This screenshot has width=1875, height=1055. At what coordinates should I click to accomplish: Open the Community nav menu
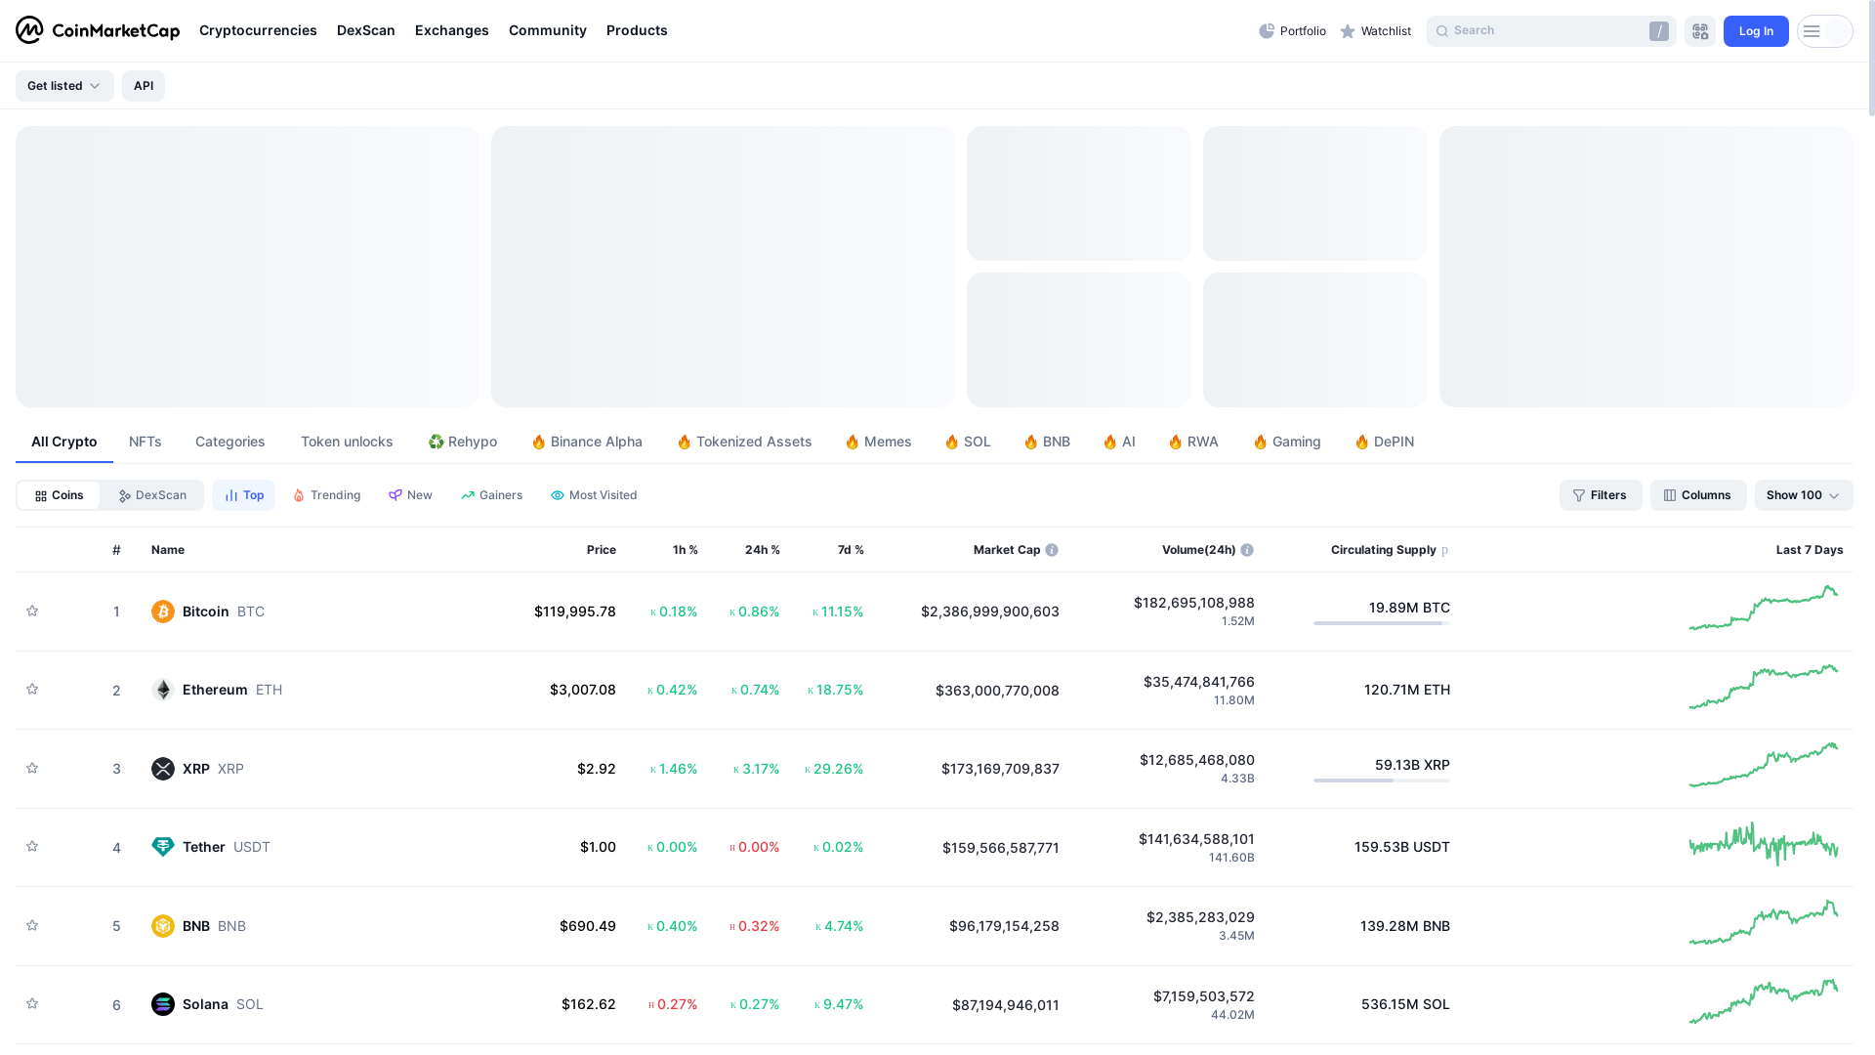[548, 30]
